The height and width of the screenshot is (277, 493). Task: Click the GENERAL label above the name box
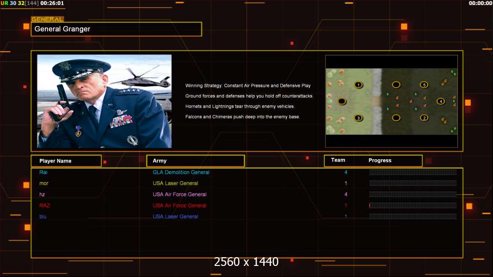(x=47, y=19)
